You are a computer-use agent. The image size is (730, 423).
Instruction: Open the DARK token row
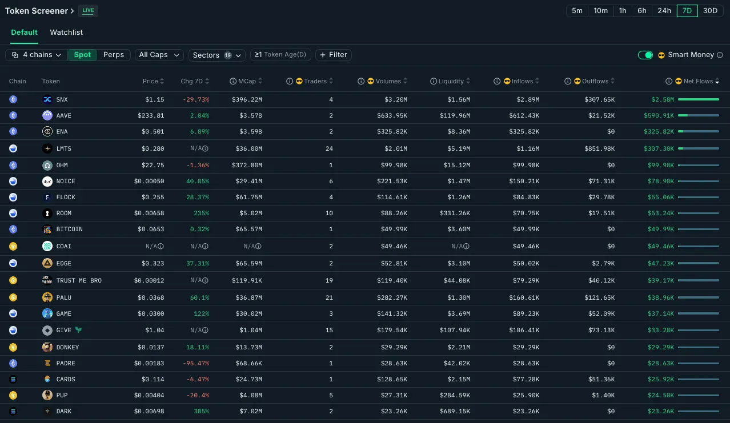tap(365, 411)
